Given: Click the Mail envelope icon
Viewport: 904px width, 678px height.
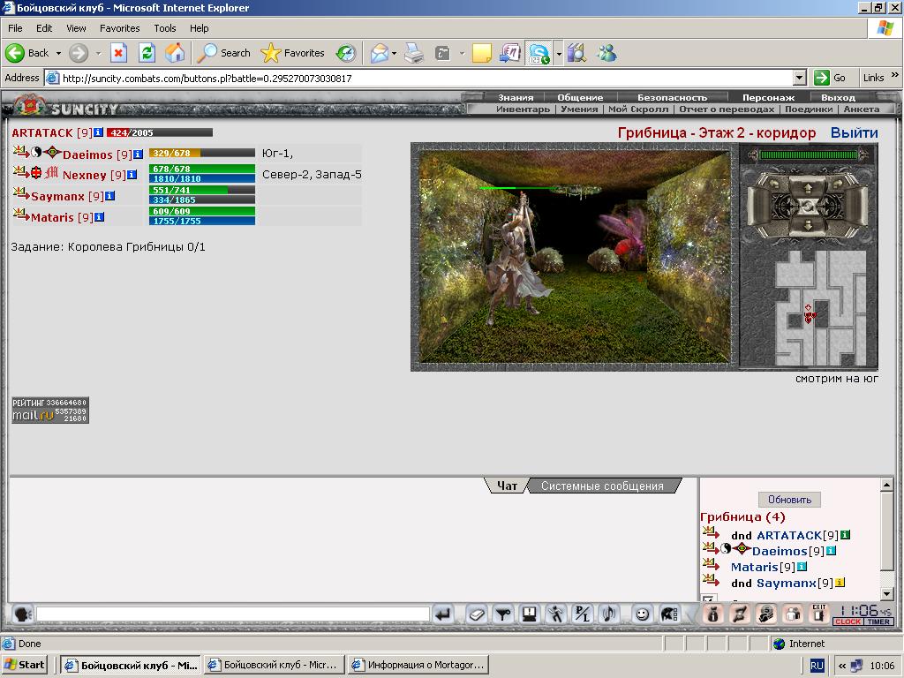Looking at the screenshot, I should [380, 53].
